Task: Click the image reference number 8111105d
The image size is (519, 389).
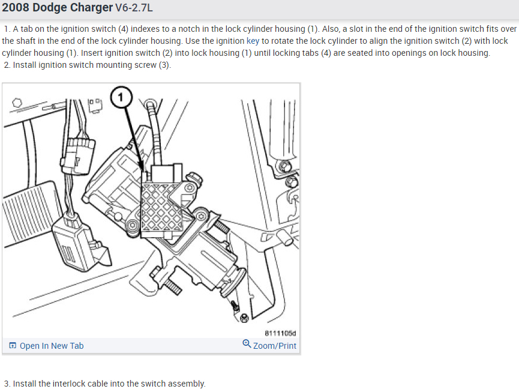Action: tap(280, 333)
